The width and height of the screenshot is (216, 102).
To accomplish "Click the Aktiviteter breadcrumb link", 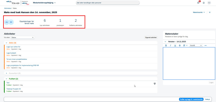I will pos(8,8).
